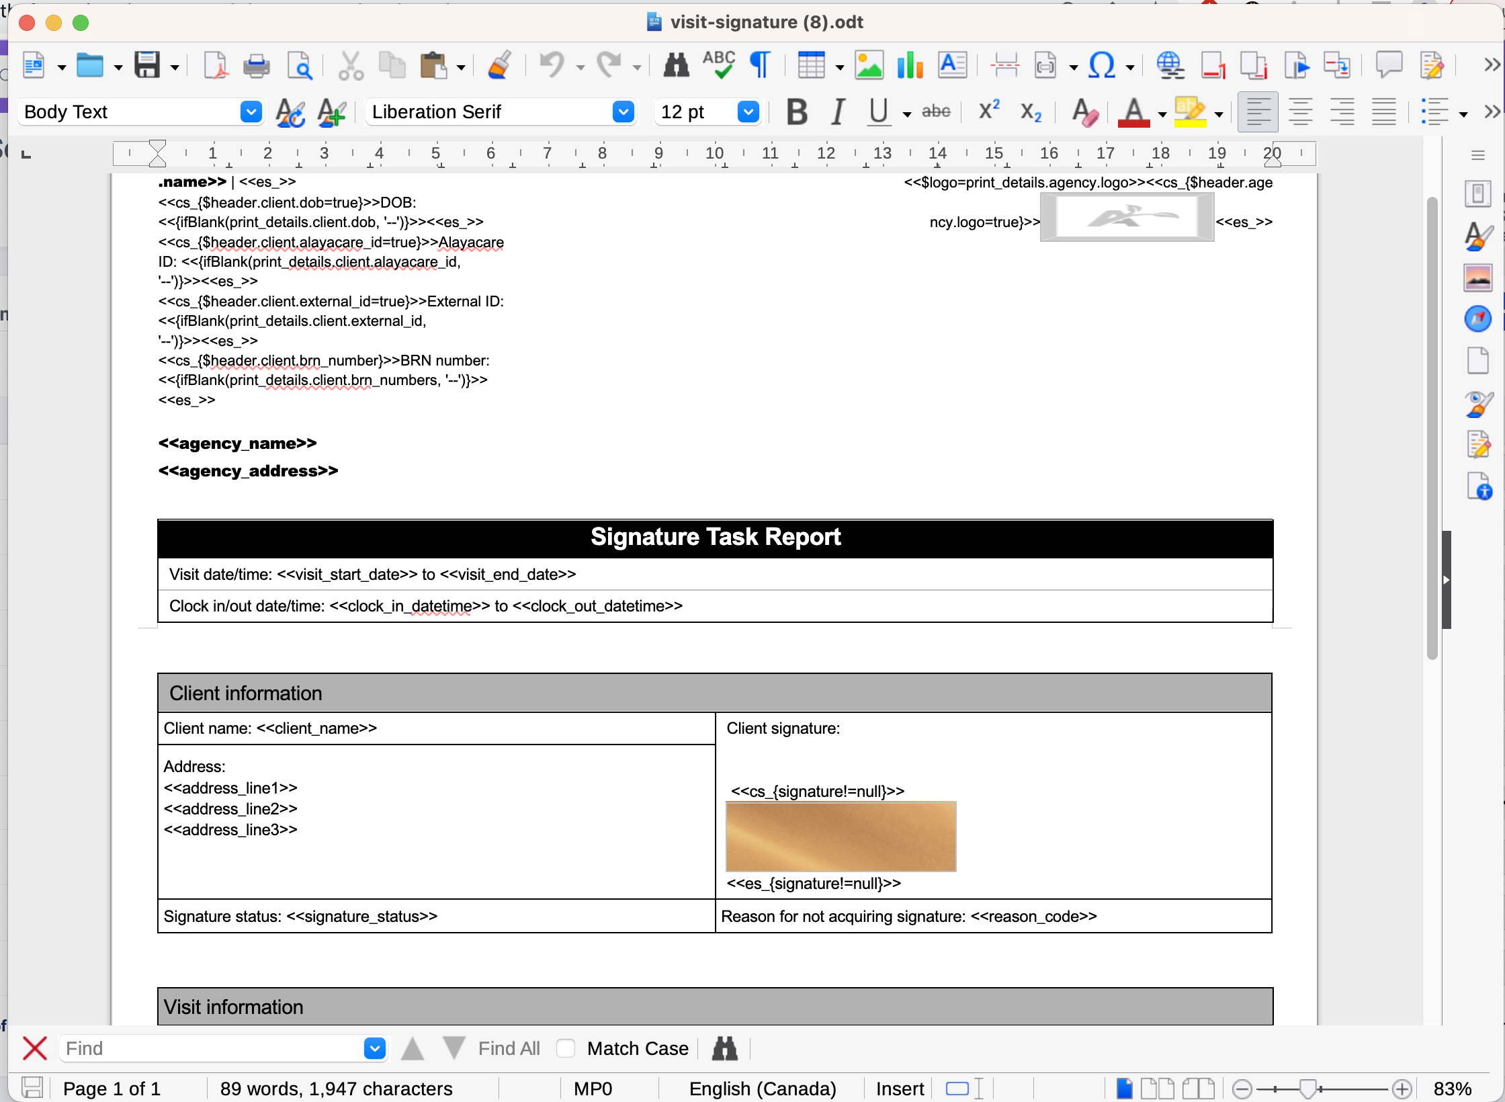Open Highlighting Color dropdown arrow
This screenshot has width=1505, height=1102.
[x=1219, y=114]
